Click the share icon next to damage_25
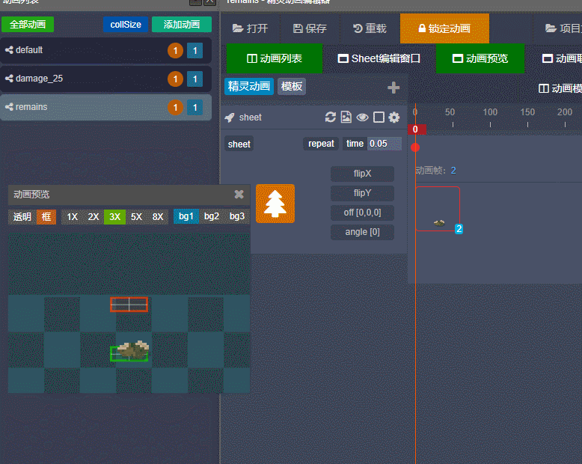This screenshot has height=464, width=582. 9,79
